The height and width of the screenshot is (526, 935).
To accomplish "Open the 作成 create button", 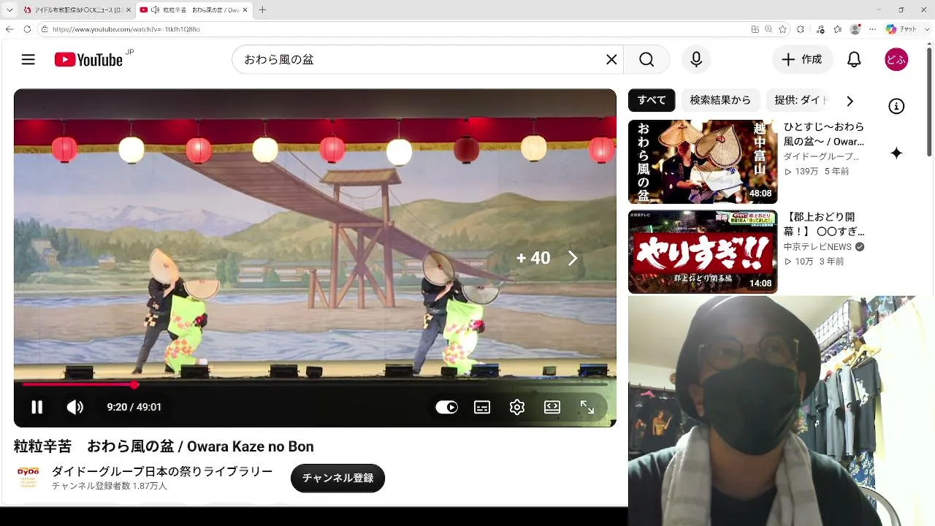I will [802, 60].
